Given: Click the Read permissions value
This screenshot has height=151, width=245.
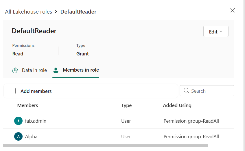Looking at the screenshot, I should [x=18, y=54].
